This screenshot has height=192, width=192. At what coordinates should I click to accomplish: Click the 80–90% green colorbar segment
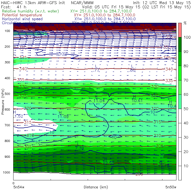pos(180,59)
